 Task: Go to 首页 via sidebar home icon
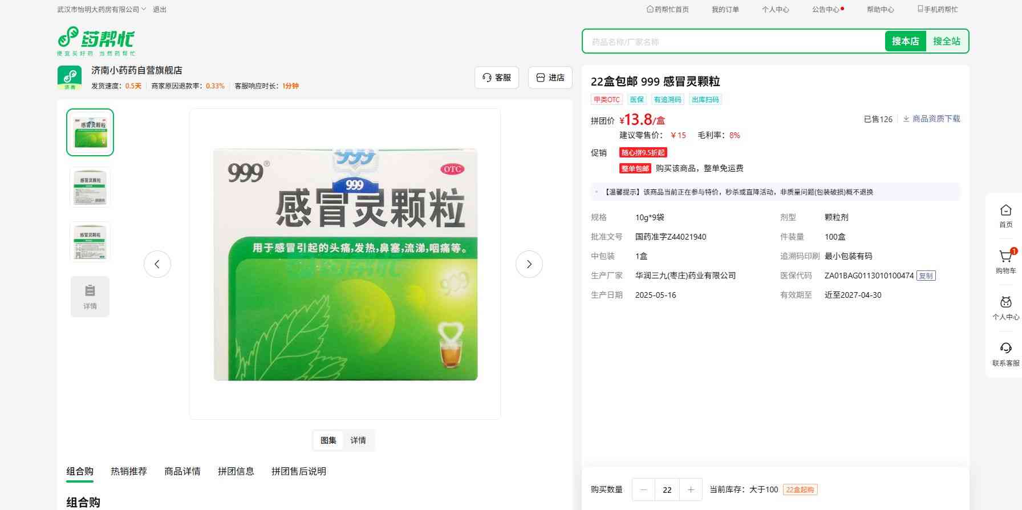(1005, 216)
